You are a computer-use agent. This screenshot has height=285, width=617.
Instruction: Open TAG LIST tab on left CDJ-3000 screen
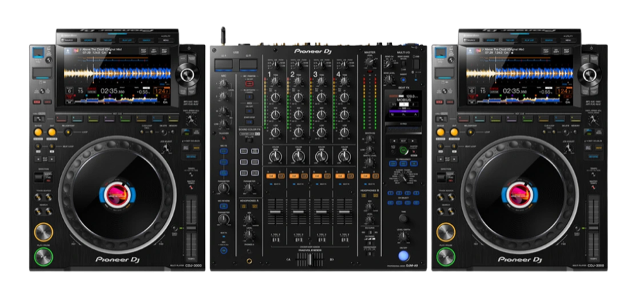point(108,40)
